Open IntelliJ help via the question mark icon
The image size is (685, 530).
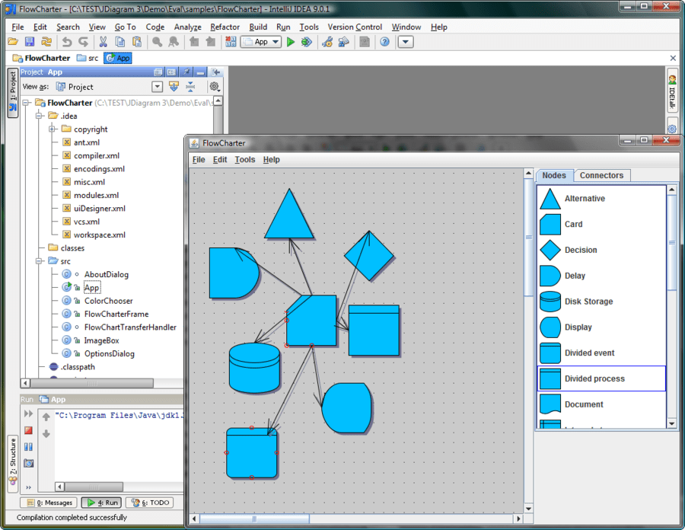point(384,42)
